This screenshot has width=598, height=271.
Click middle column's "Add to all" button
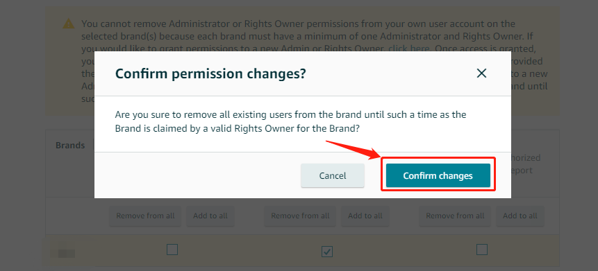365,216
